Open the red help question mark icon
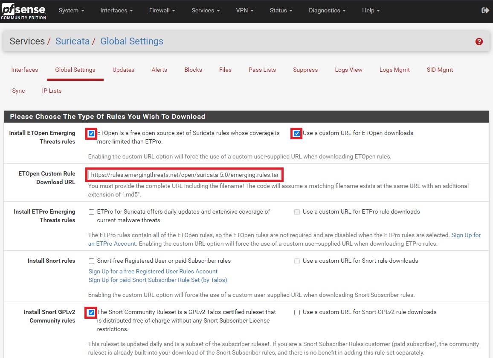The width and height of the screenshot is (493, 358). [x=479, y=41]
